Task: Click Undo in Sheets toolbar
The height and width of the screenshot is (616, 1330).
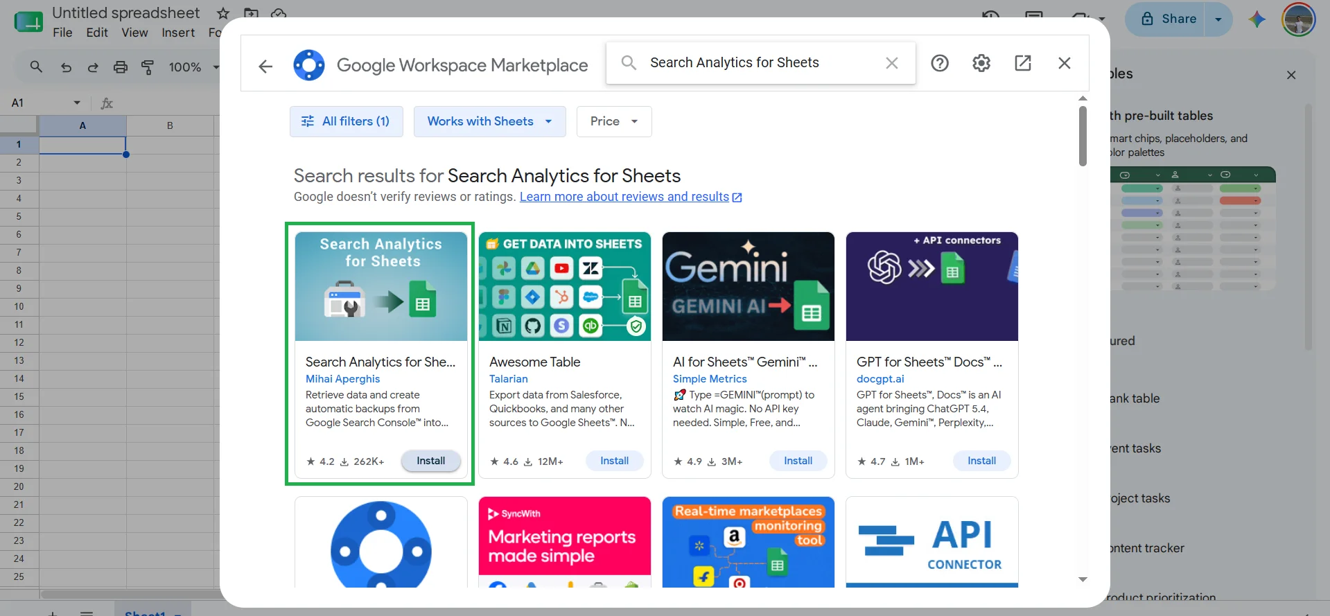Action: point(66,67)
